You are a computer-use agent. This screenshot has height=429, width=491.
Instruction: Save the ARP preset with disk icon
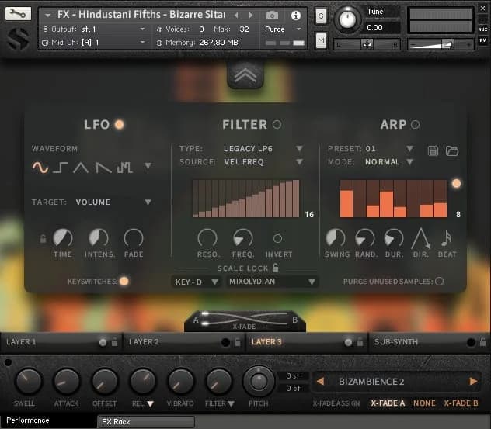(x=434, y=150)
